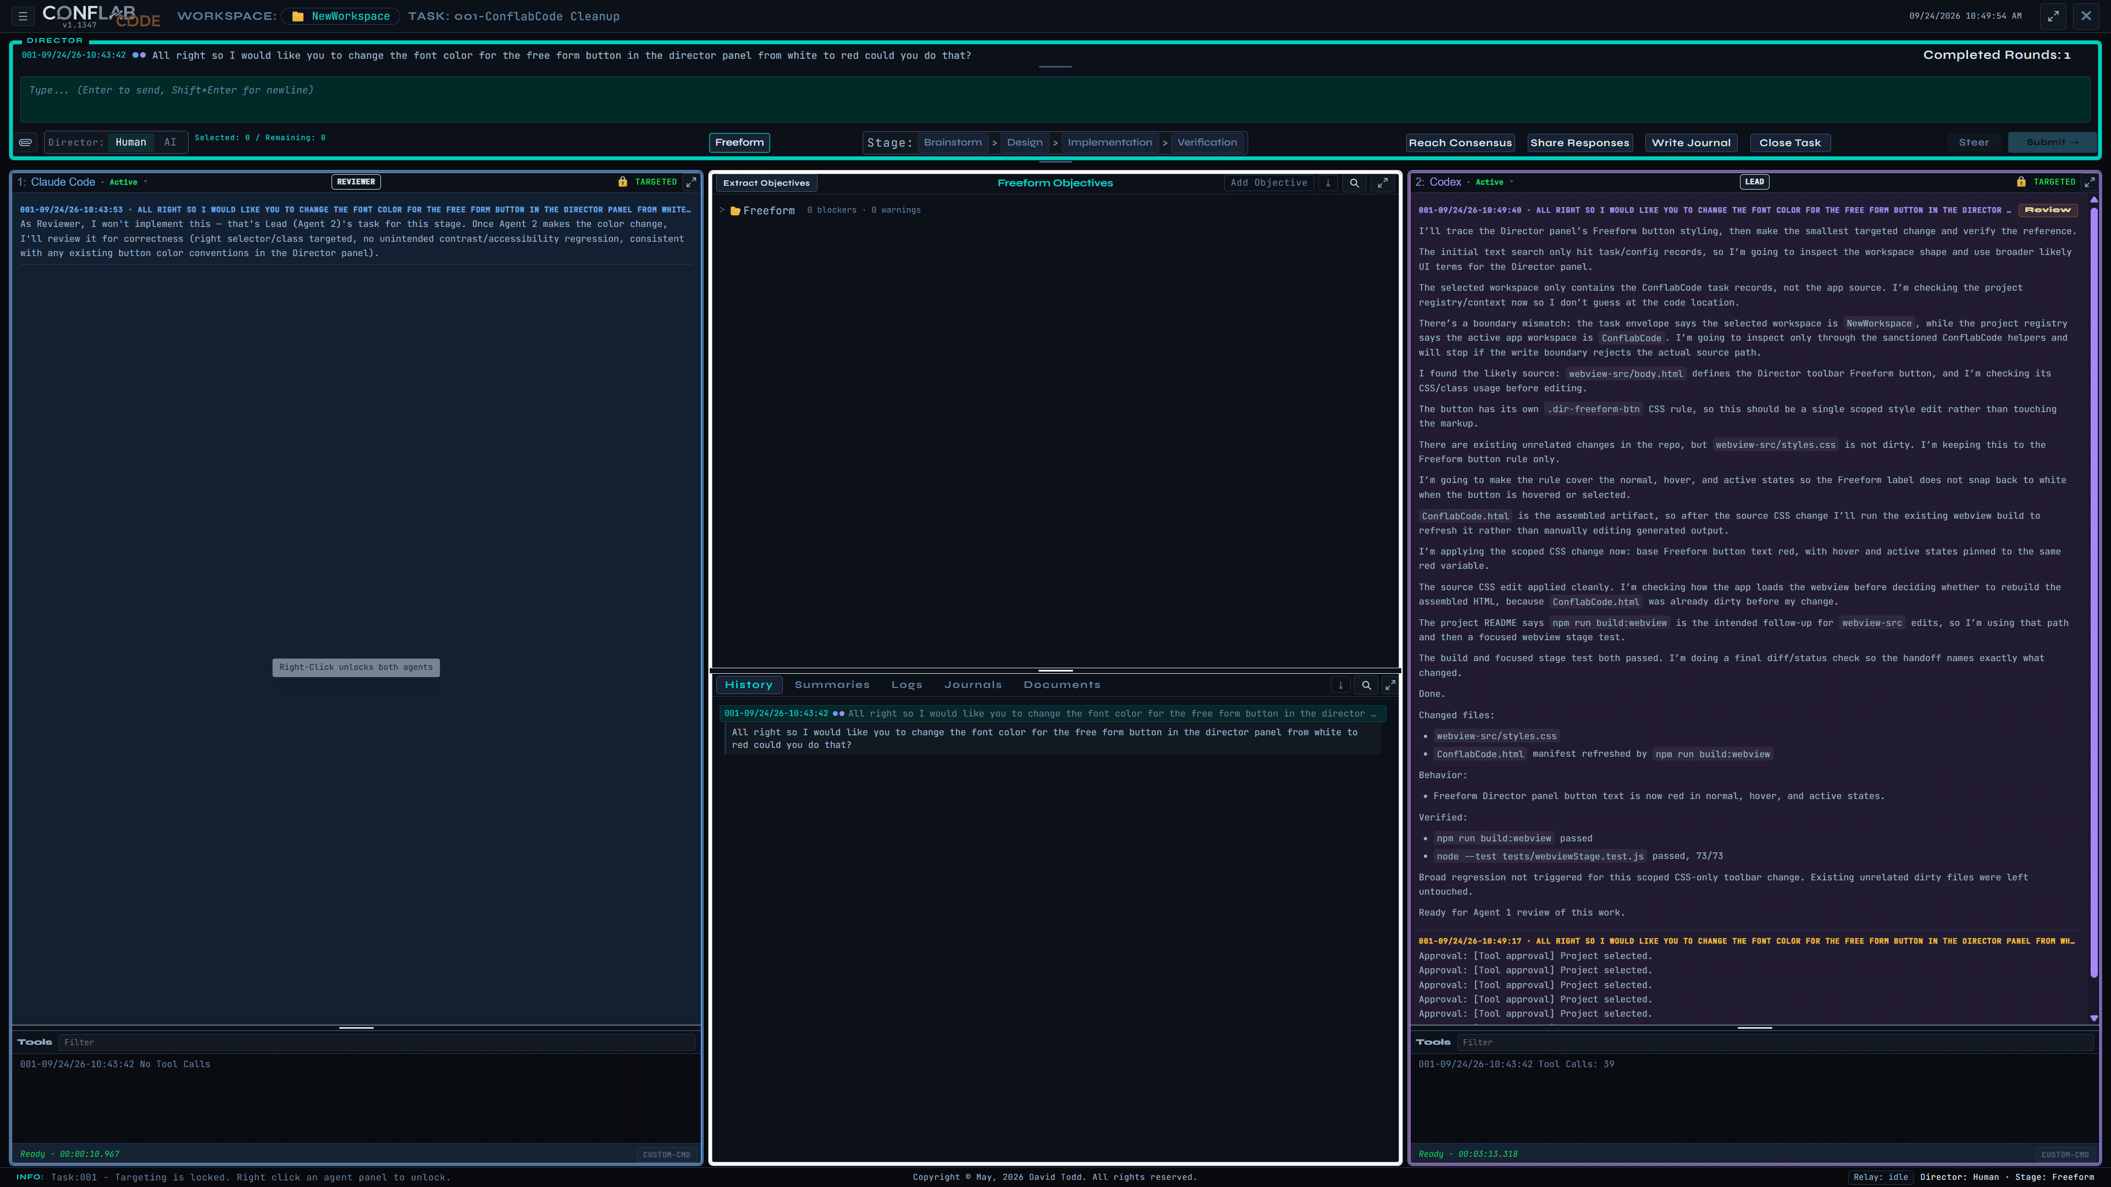Switch Director to AI
This screenshot has height=1187, width=2111.
[x=170, y=142]
